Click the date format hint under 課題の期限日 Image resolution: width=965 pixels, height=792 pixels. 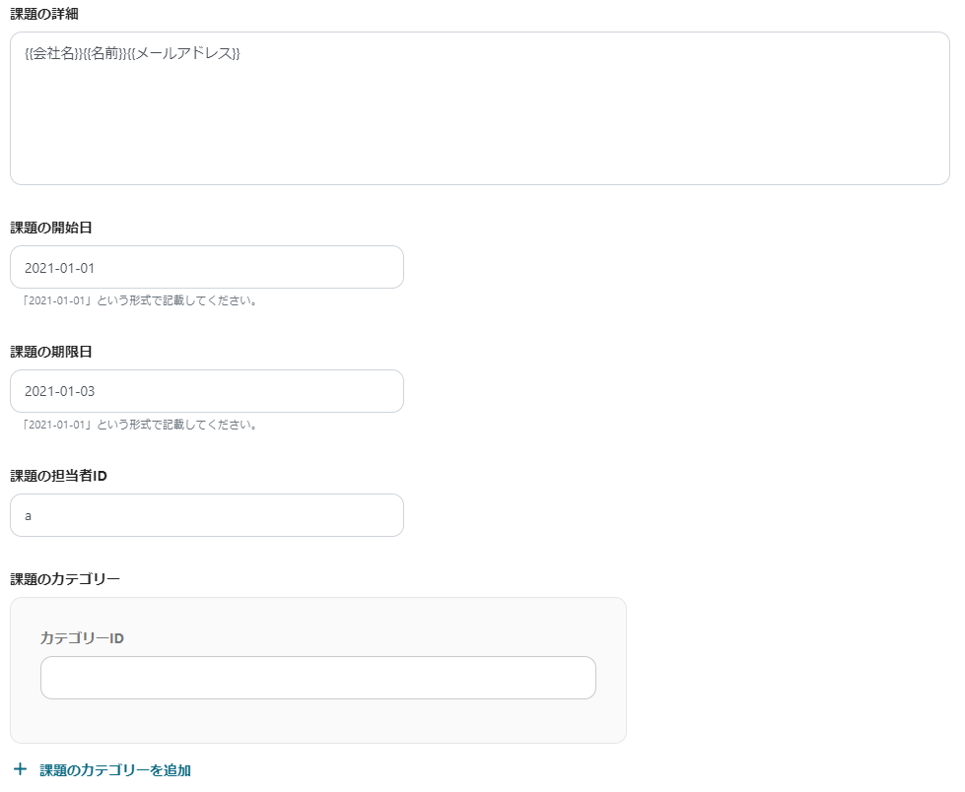tap(140, 425)
